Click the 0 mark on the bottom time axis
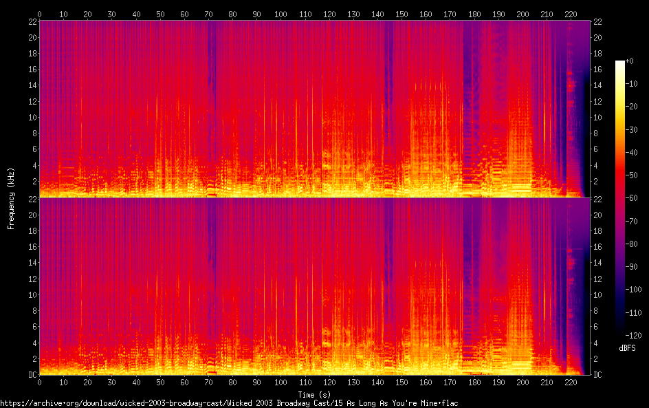Image resolution: width=649 pixels, height=408 pixels. 40,382
